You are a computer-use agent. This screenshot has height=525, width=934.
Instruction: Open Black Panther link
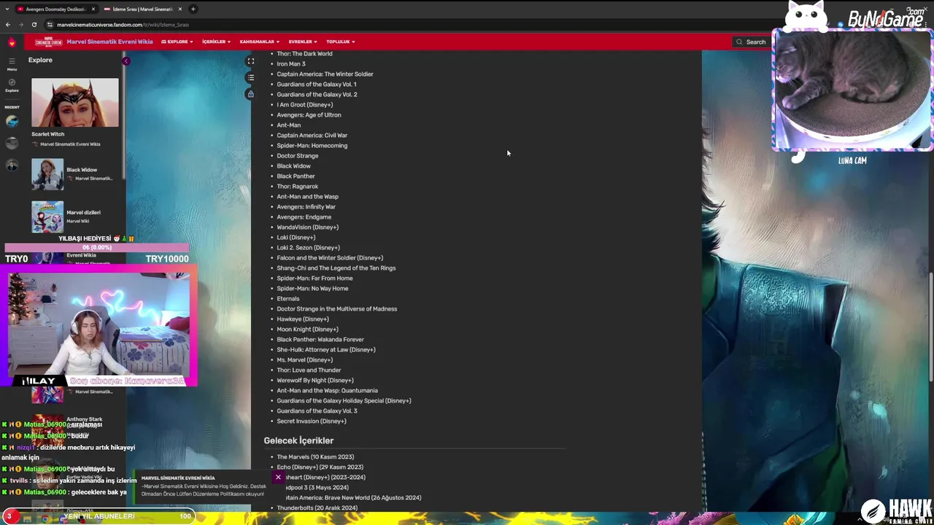pos(296,176)
